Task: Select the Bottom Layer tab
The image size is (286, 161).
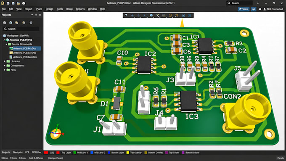Action: coord(118,153)
